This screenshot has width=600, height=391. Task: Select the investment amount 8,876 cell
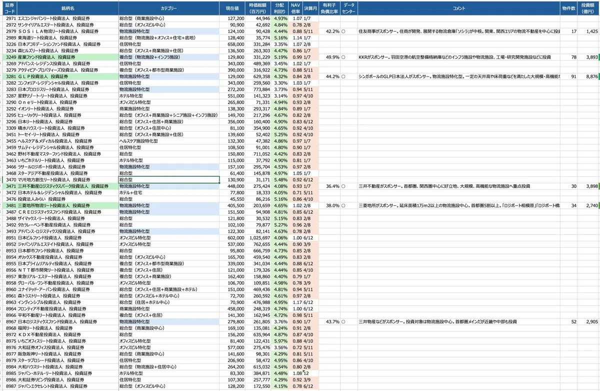click(x=588, y=77)
